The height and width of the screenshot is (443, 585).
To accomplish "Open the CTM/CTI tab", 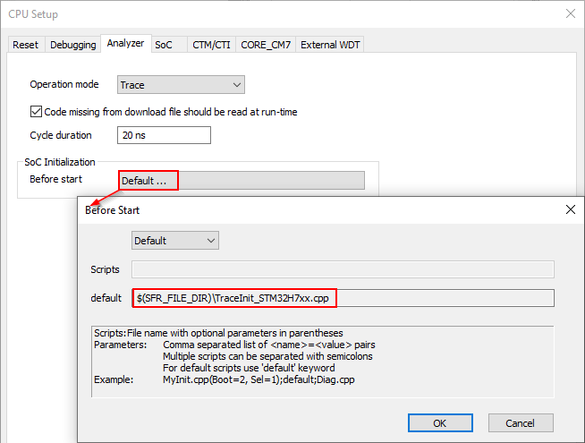I will pyautogui.click(x=212, y=45).
